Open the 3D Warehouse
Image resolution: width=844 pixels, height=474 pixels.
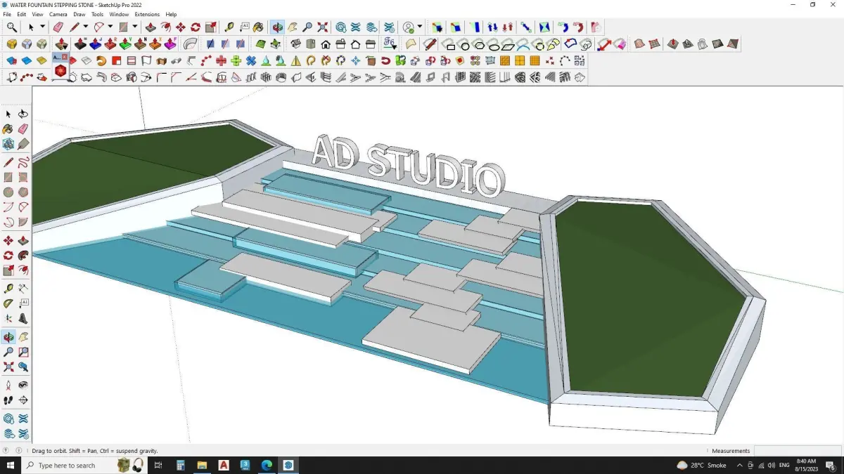tap(340, 27)
